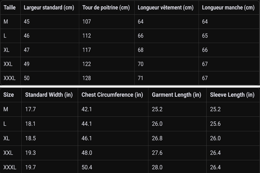Select the Standard Width (in) header

(x=49, y=95)
